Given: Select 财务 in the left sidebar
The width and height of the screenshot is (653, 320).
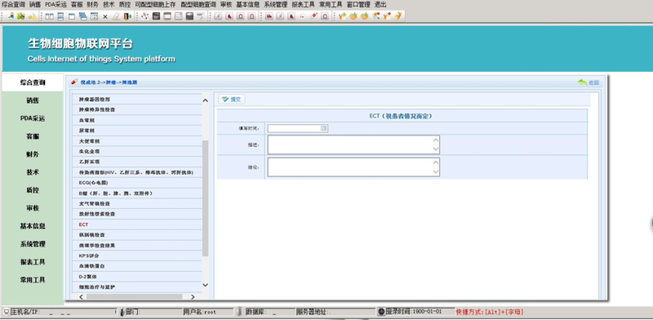Looking at the screenshot, I should click(33, 154).
